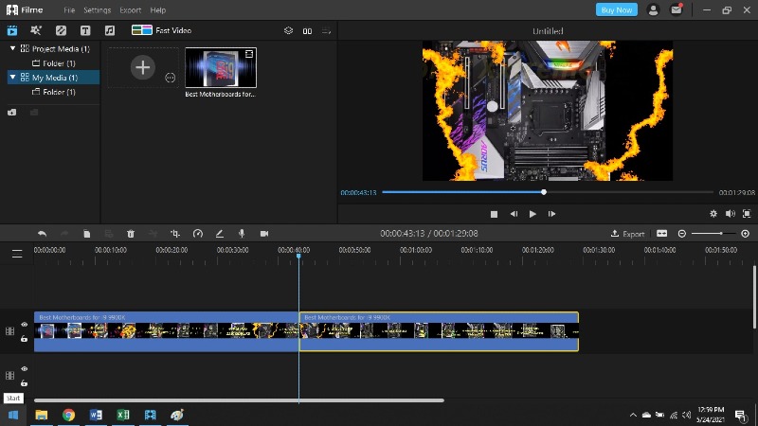Delete the selected clip with trash icon
Screen dimensions: 758x426
[131, 234]
